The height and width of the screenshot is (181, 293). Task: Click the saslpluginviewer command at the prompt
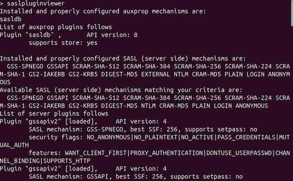tap(36, 4)
